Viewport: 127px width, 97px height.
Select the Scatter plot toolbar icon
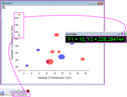18,91
